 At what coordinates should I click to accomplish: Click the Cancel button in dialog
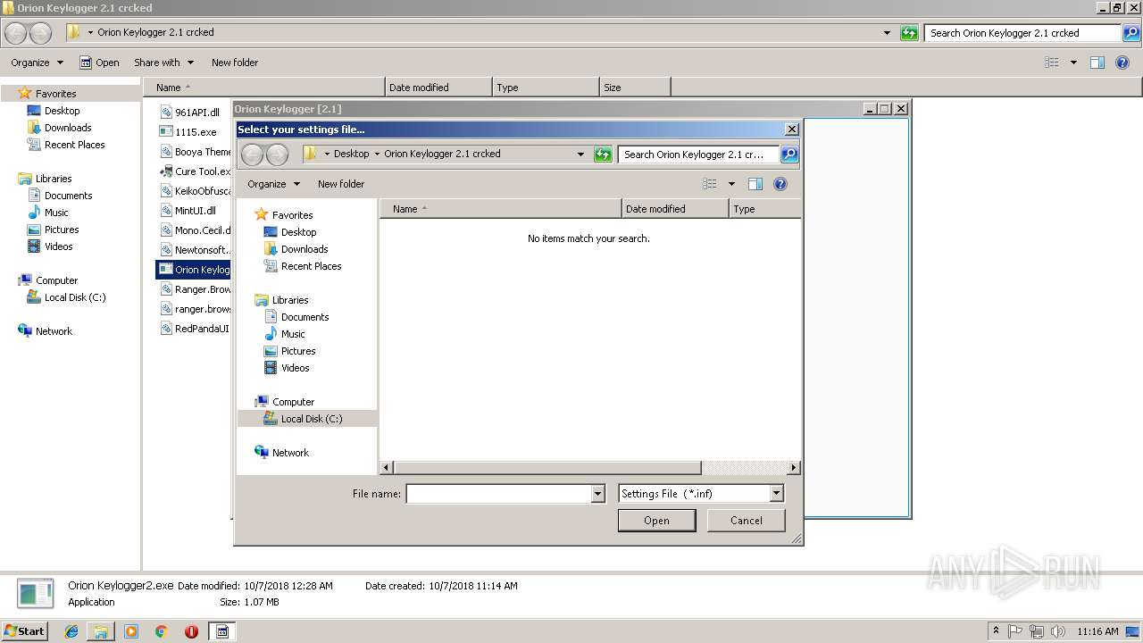click(747, 521)
